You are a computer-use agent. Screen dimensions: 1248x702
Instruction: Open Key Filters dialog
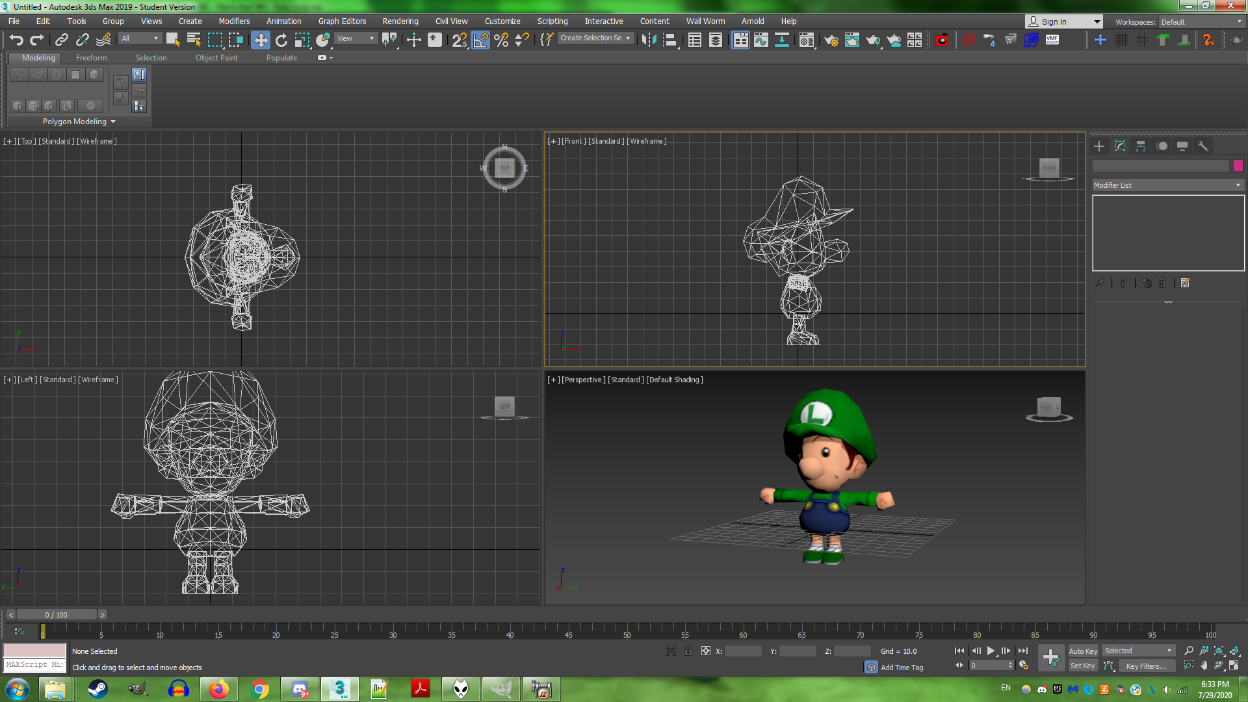click(1146, 666)
